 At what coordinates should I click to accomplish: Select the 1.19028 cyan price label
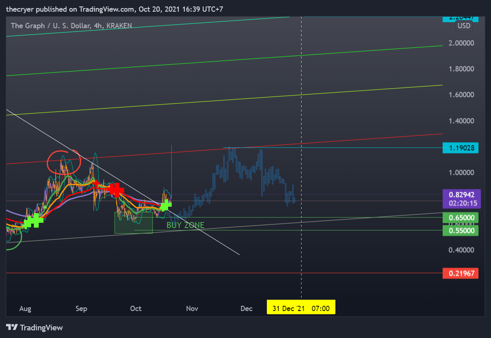pos(460,148)
